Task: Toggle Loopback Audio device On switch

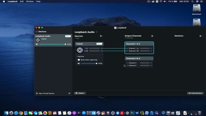Action: coord(68,36)
